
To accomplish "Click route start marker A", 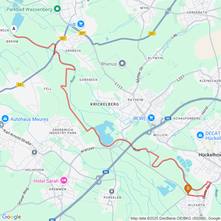I will point(14,30).
